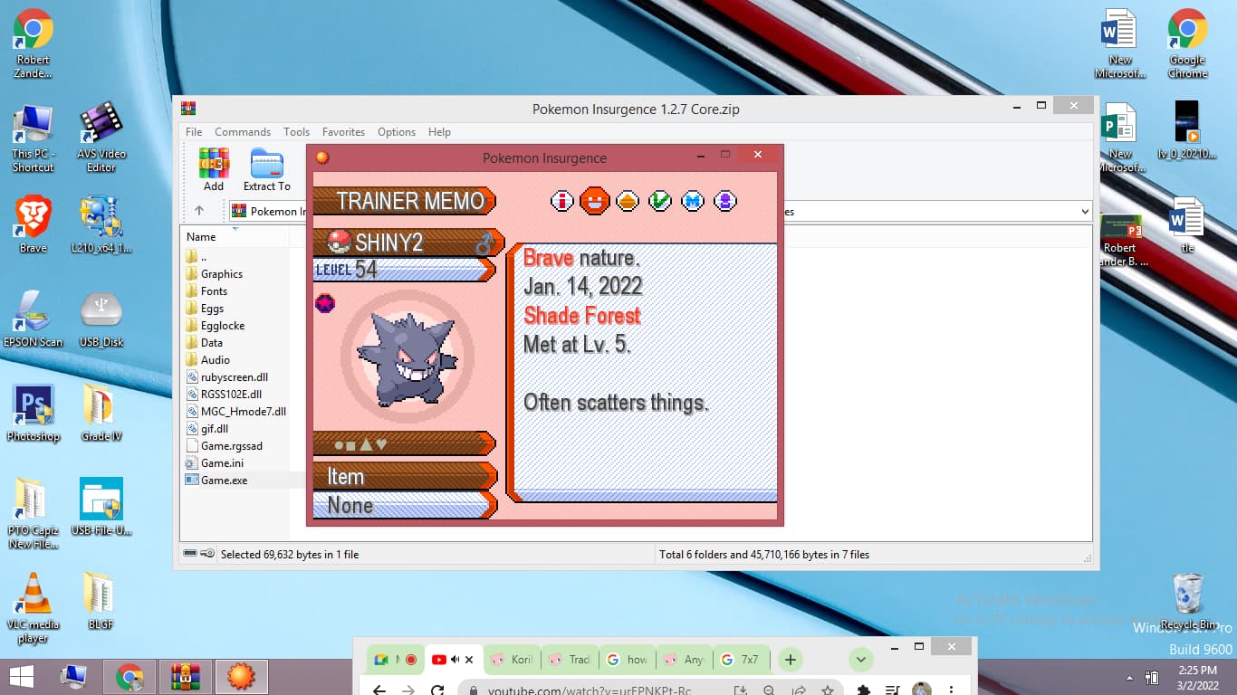The width and height of the screenshot is (1237, 695).
Task: Click the Pokemon Insurgence icon in the taskbar
Action: click(x=241, y=677)
